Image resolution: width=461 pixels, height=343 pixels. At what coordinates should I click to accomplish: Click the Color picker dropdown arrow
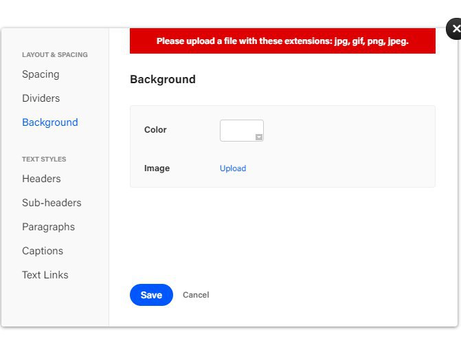pyautogui.click(x=259, y=137)
